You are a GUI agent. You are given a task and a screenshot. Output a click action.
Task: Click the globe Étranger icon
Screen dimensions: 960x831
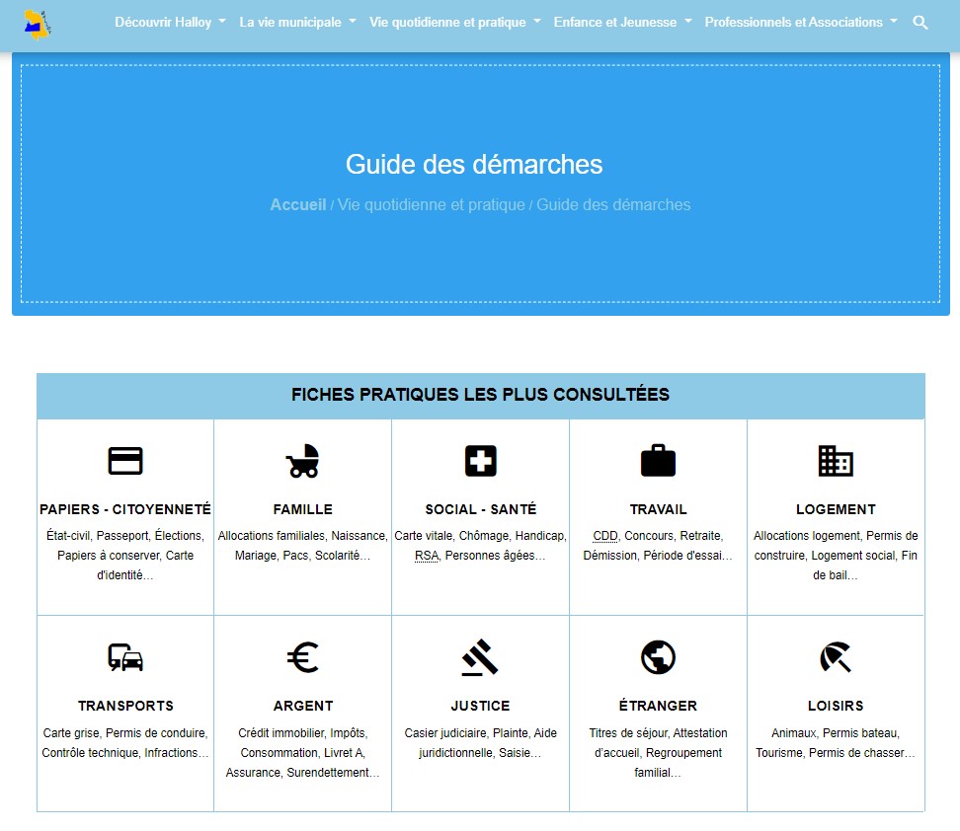pos(658,657)
